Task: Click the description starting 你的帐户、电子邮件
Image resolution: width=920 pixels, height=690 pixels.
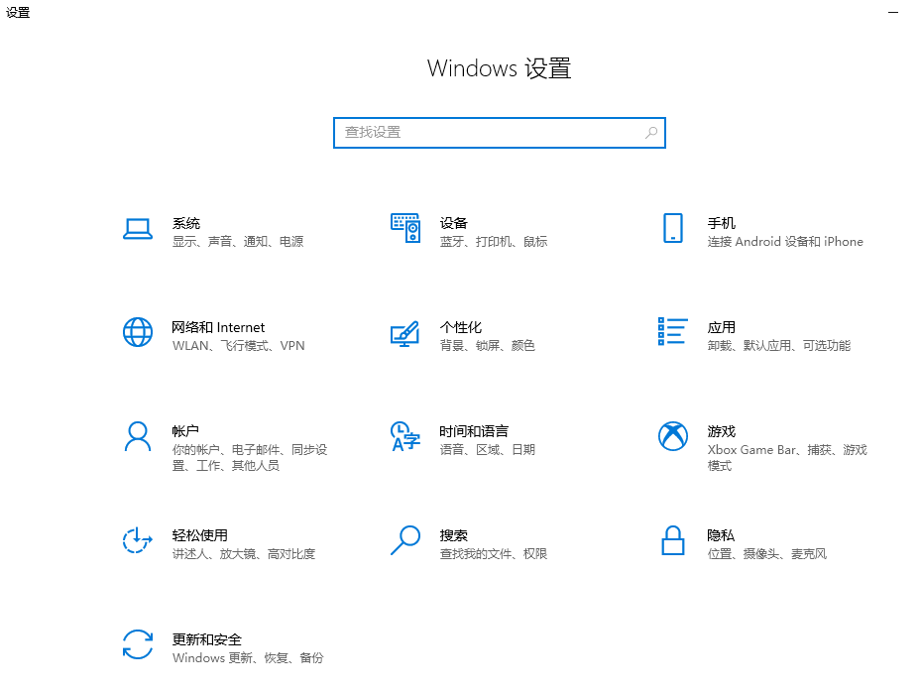Action: [250, 458]
